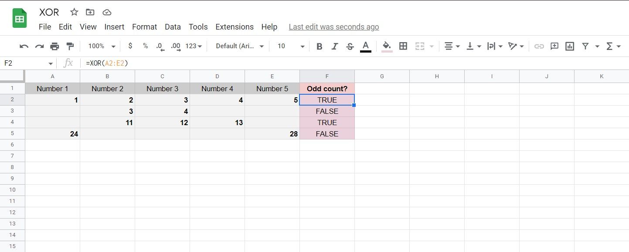The height and width of the screenshot is (252, 629).
Task: Open the fill color picker
Action: tap(387, 46)
